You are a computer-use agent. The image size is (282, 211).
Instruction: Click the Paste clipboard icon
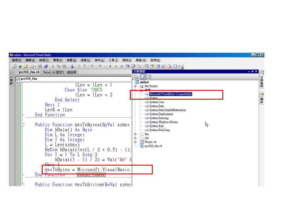64,66
